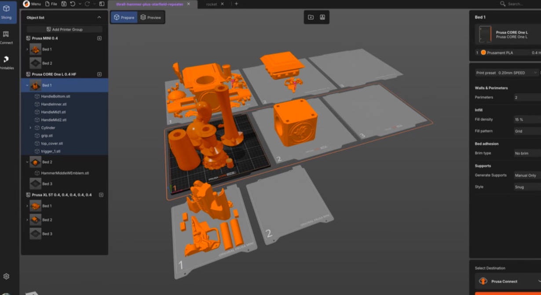This screenshot has width=541, height=295.
Task: Select Bed 3 thumbnail under Prusa CORE One L
Action: [x=36, y=184]
